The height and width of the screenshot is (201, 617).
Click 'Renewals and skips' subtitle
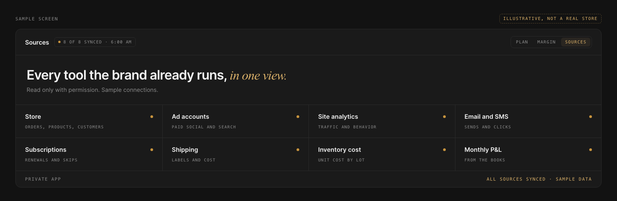click(51, 160)
